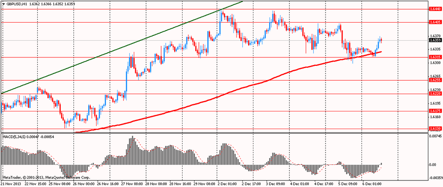Select the 1.6315 red price label
The image size is (443, 187).
click(x=434, y=57)
